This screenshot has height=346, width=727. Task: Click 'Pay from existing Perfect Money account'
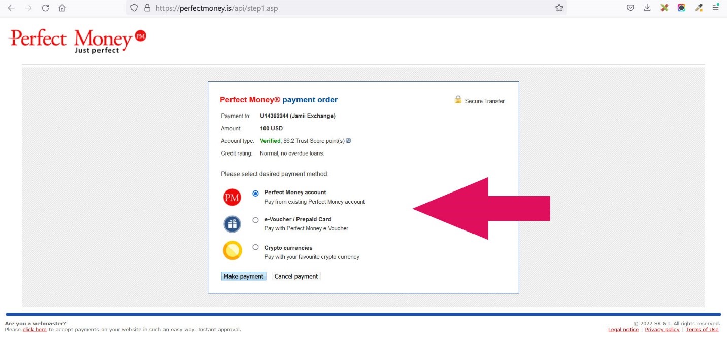pos(314,202)
